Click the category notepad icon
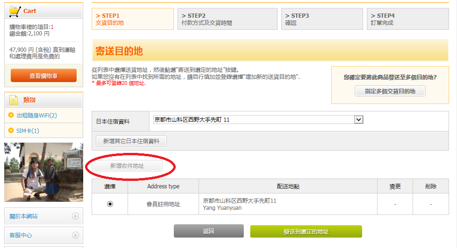This screenshot has height=248, width=457. [14, 100]
